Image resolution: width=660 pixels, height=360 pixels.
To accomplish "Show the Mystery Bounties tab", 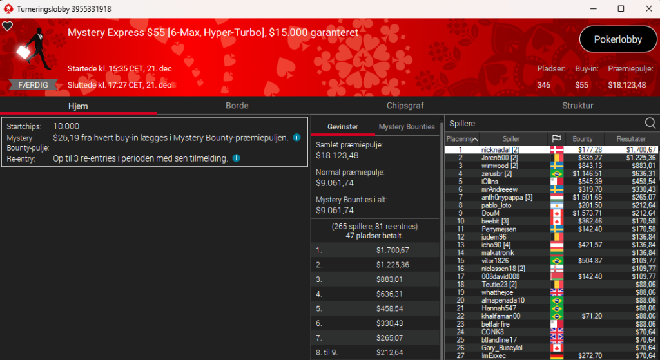I will pyautogui.click(x=407, y=127).
